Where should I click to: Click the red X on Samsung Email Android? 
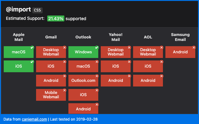point(194,47)
